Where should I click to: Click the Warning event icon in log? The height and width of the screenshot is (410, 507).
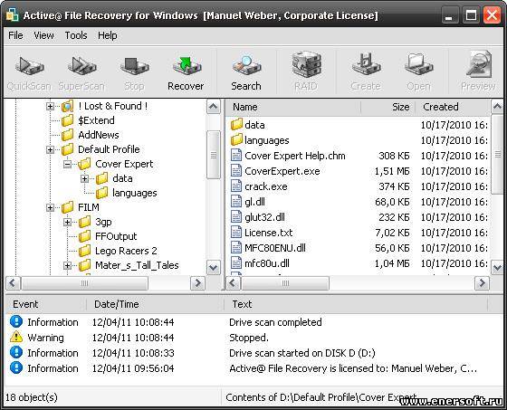pos(16,338)
